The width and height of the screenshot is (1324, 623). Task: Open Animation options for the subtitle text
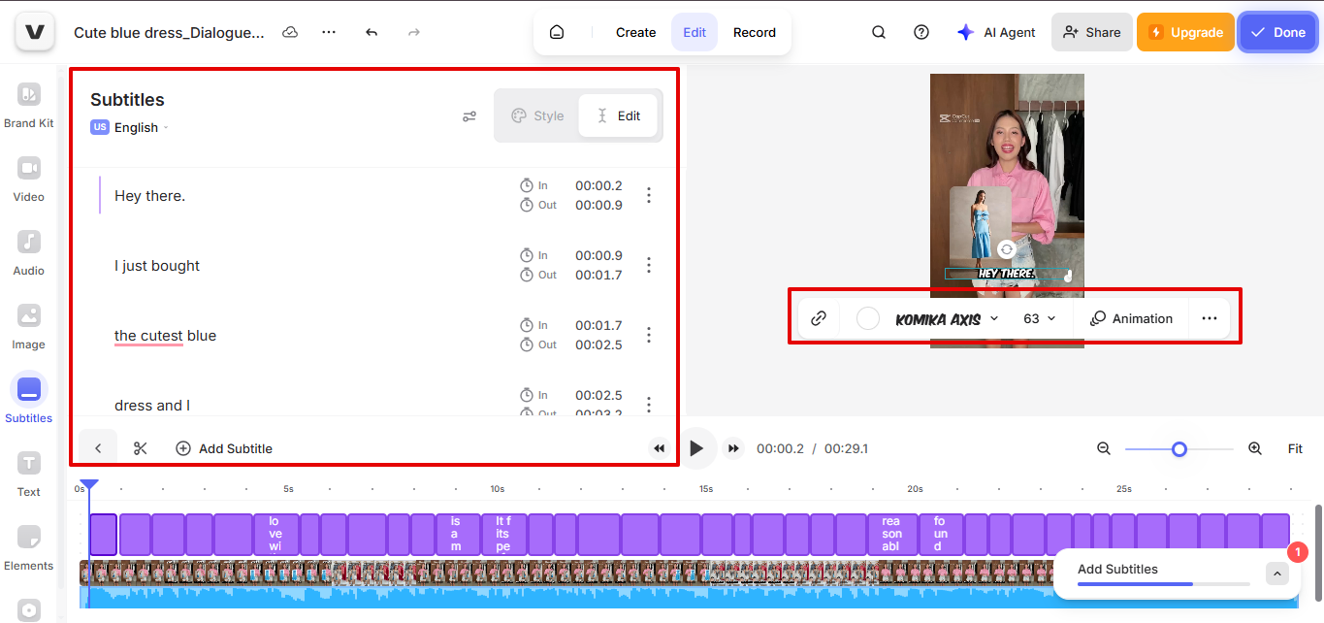pos(1131,317)
